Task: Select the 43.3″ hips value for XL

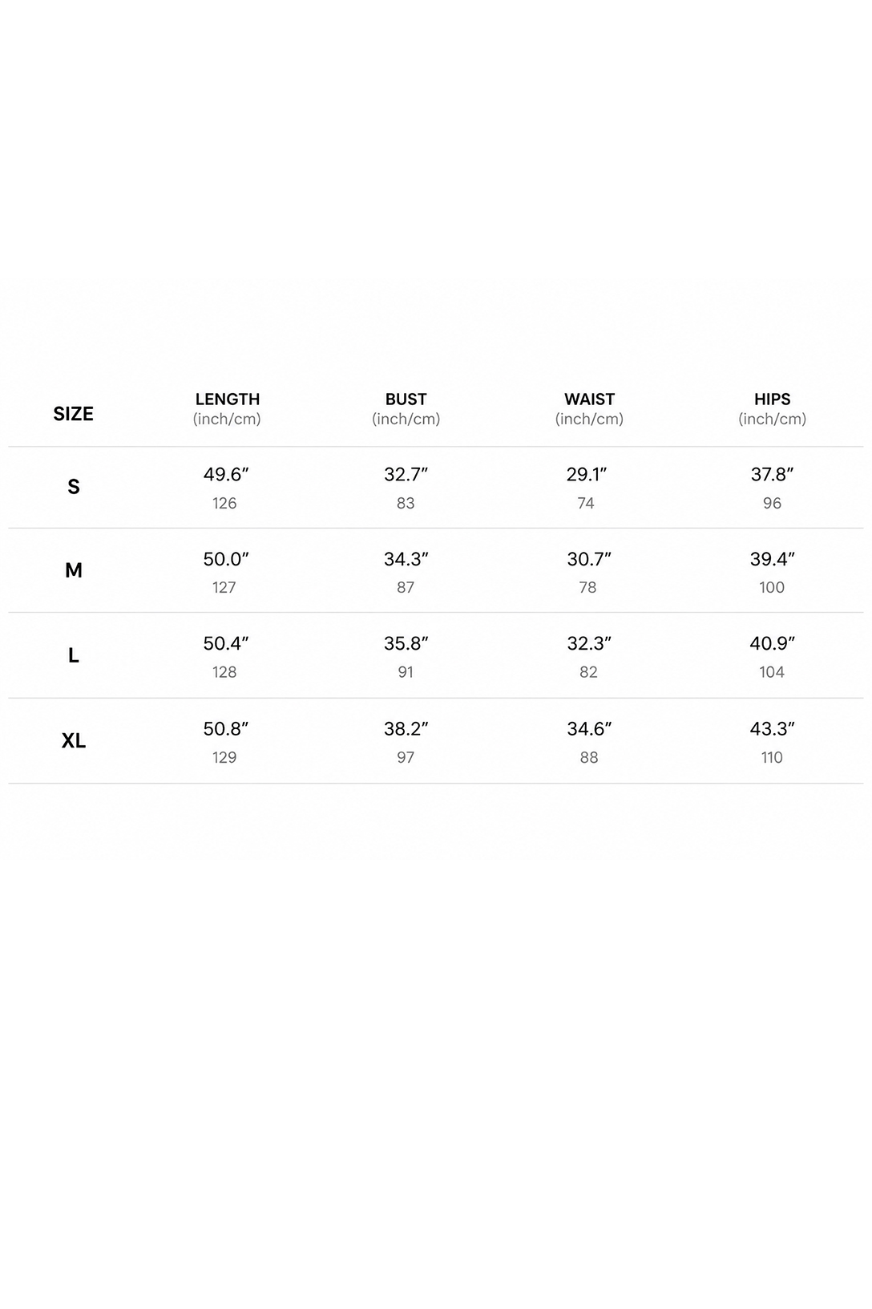Action: click(772, 728)
